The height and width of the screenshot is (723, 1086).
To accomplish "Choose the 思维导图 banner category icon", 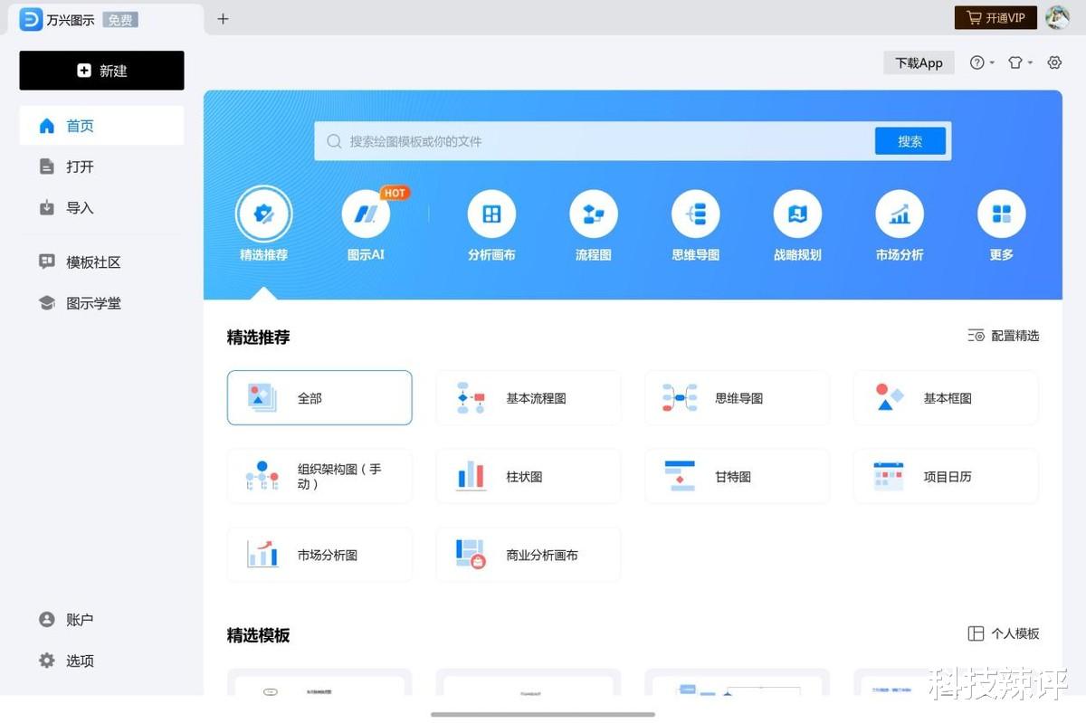I will 696,214.
